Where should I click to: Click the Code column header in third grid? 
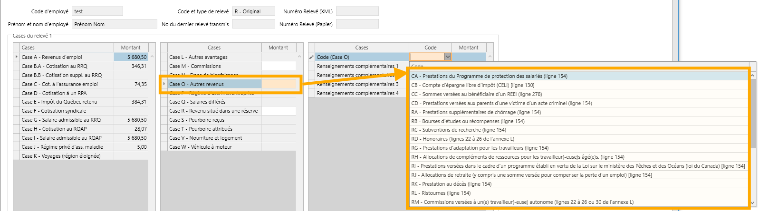click(x=430, y=48)
